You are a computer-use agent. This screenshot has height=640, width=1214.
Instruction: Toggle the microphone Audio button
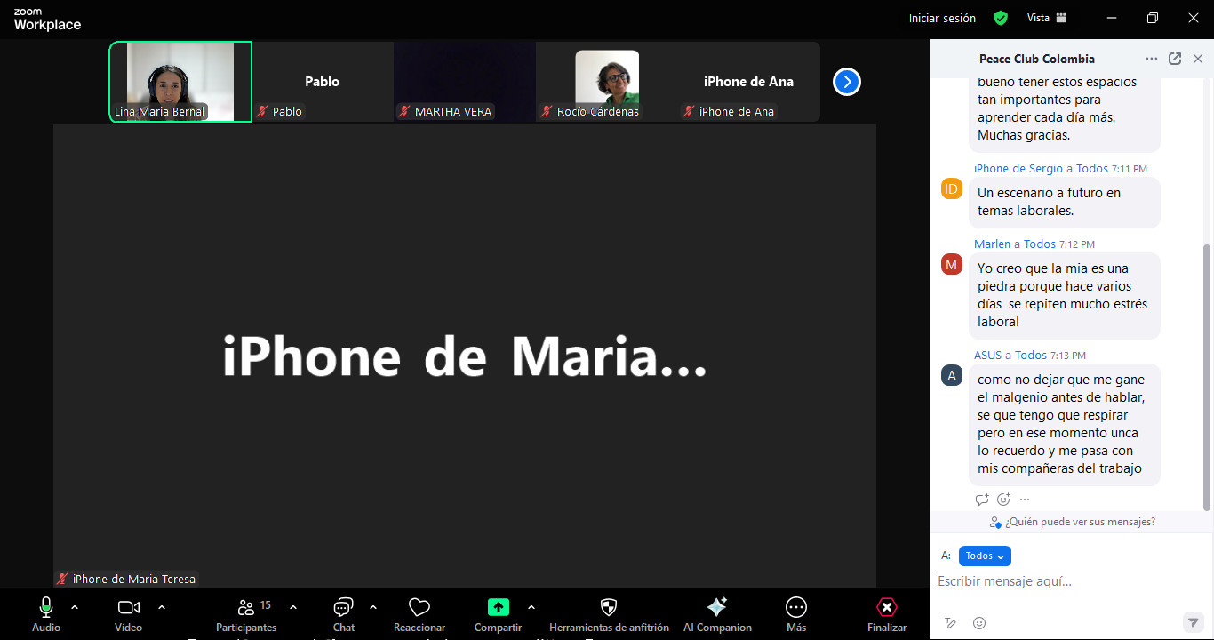coord(46,608)
